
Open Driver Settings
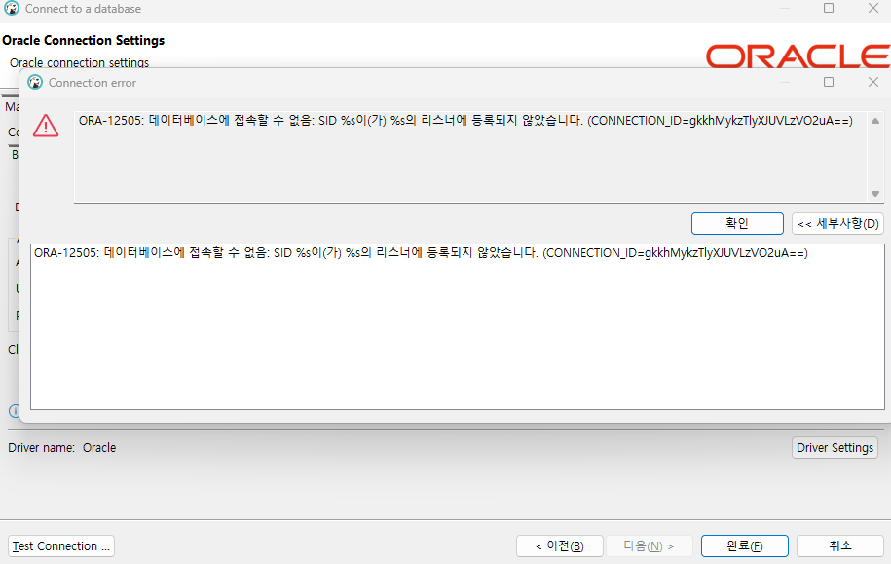[x=835, y=448]
